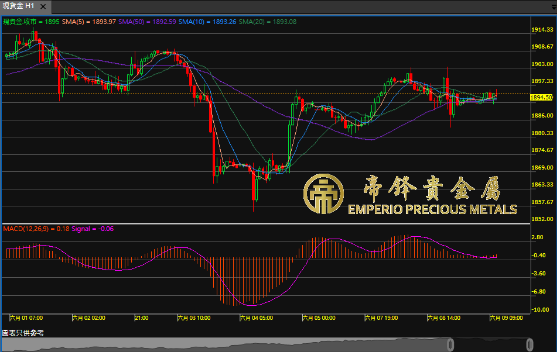Grab the right range slider handle

[530, 344]
